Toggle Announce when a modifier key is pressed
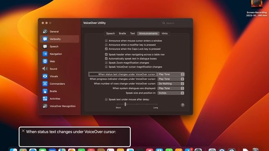 click(106, 45)
